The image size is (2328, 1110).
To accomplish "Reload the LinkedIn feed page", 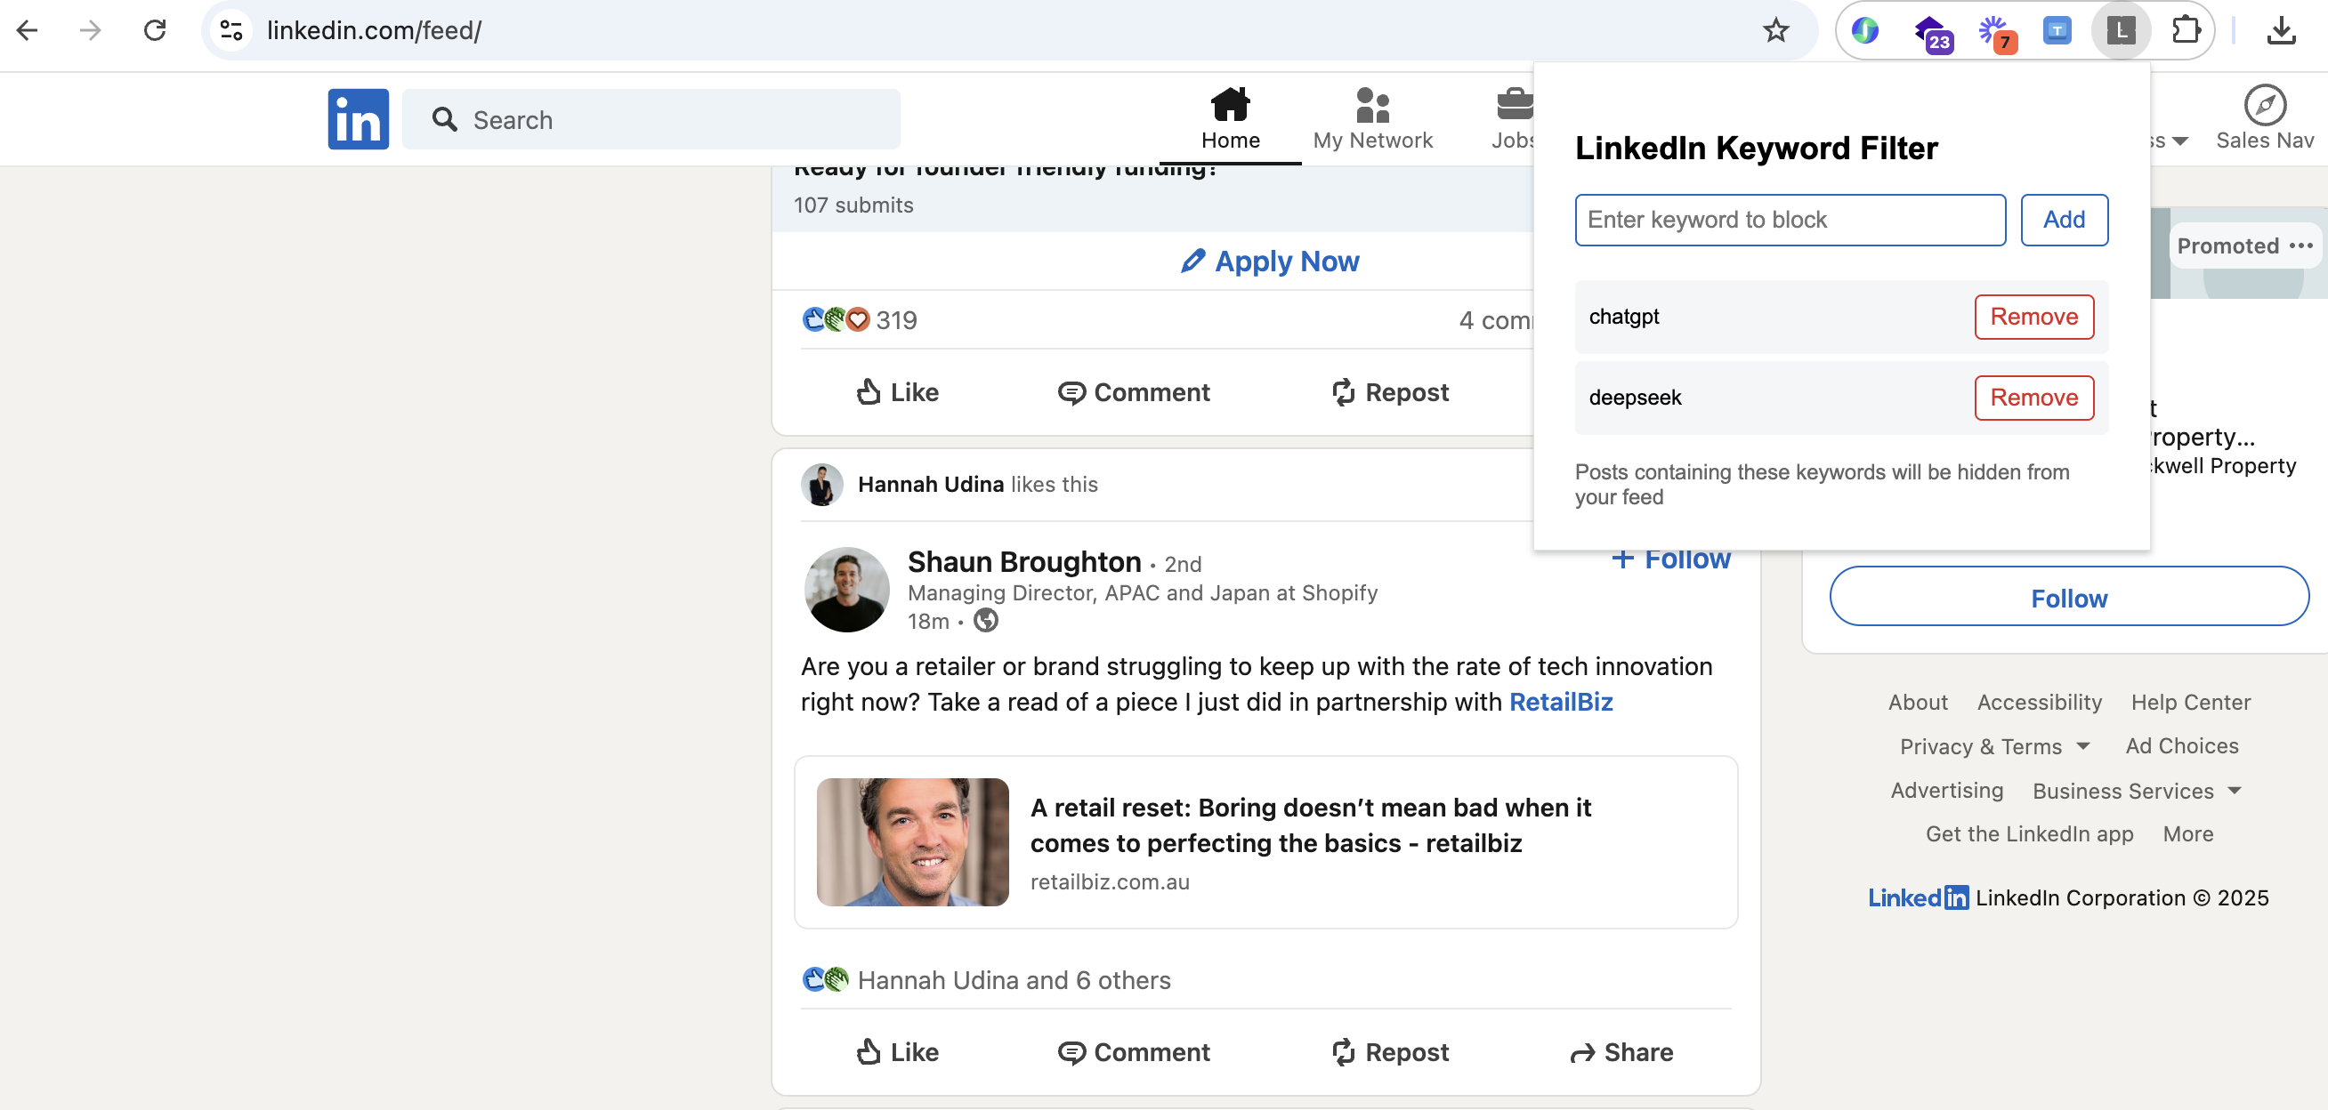I will pyautogui.click(x=156, y=31).
